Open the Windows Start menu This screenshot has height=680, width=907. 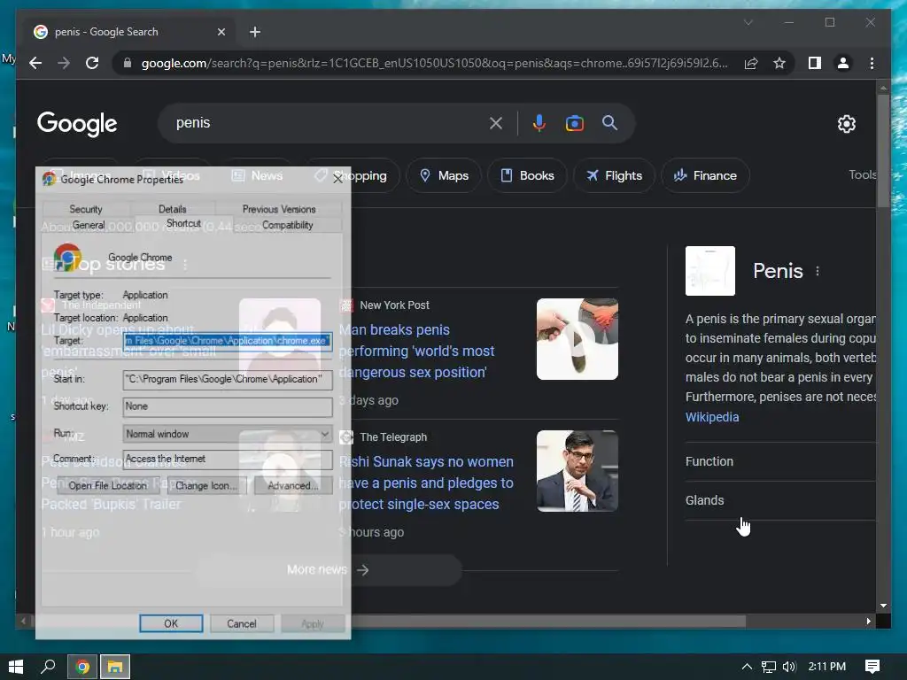coord(16,667)
